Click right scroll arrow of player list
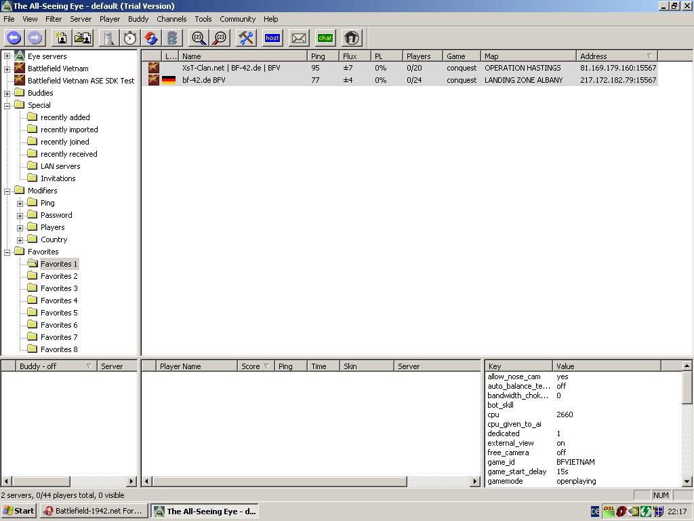This screenshot has width=694, height=521. click(x=475, y=481)
